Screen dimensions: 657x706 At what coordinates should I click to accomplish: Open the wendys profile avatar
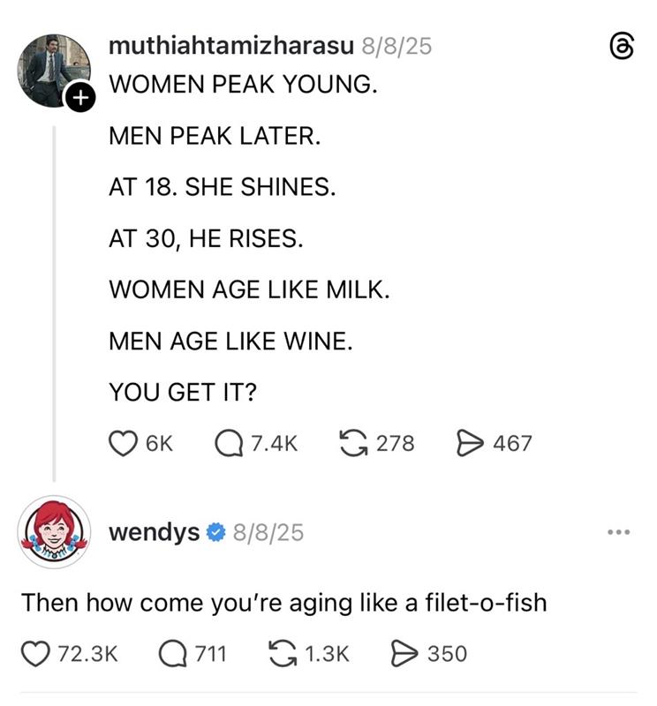coord(54,531)
